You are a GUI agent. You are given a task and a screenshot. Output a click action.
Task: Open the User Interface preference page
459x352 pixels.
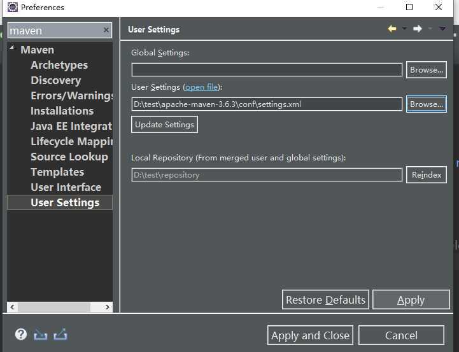pos(66,187)
